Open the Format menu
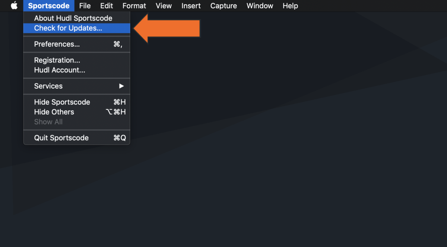The height and width of the screenshot is (247, 447). [x=134, y=6]
